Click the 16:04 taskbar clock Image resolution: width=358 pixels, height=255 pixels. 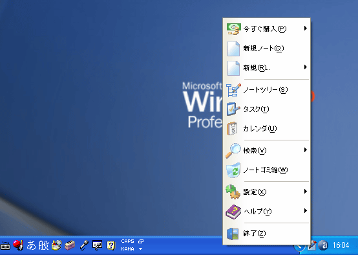341,245
